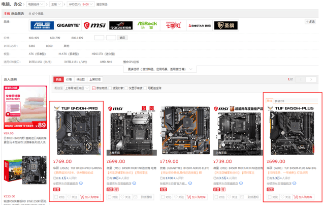Tick compare box for TUF B450M-PLUS
The image size is (325, 205).
pos(270,197)
